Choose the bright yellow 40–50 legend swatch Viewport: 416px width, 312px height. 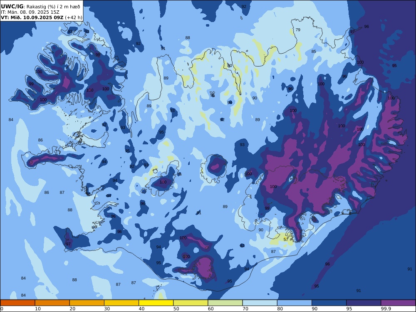click(x=156, y=303)
